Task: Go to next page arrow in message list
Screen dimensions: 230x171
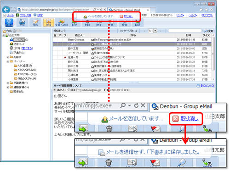Action: [x=161, y=31]
